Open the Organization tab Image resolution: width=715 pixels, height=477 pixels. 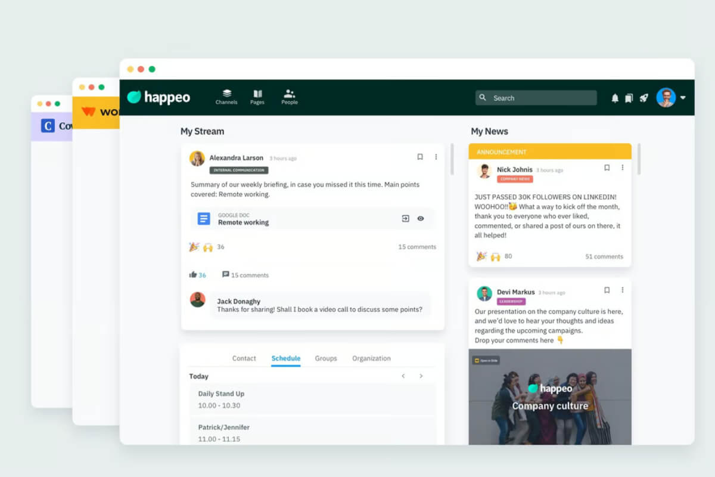pos(371,358)
